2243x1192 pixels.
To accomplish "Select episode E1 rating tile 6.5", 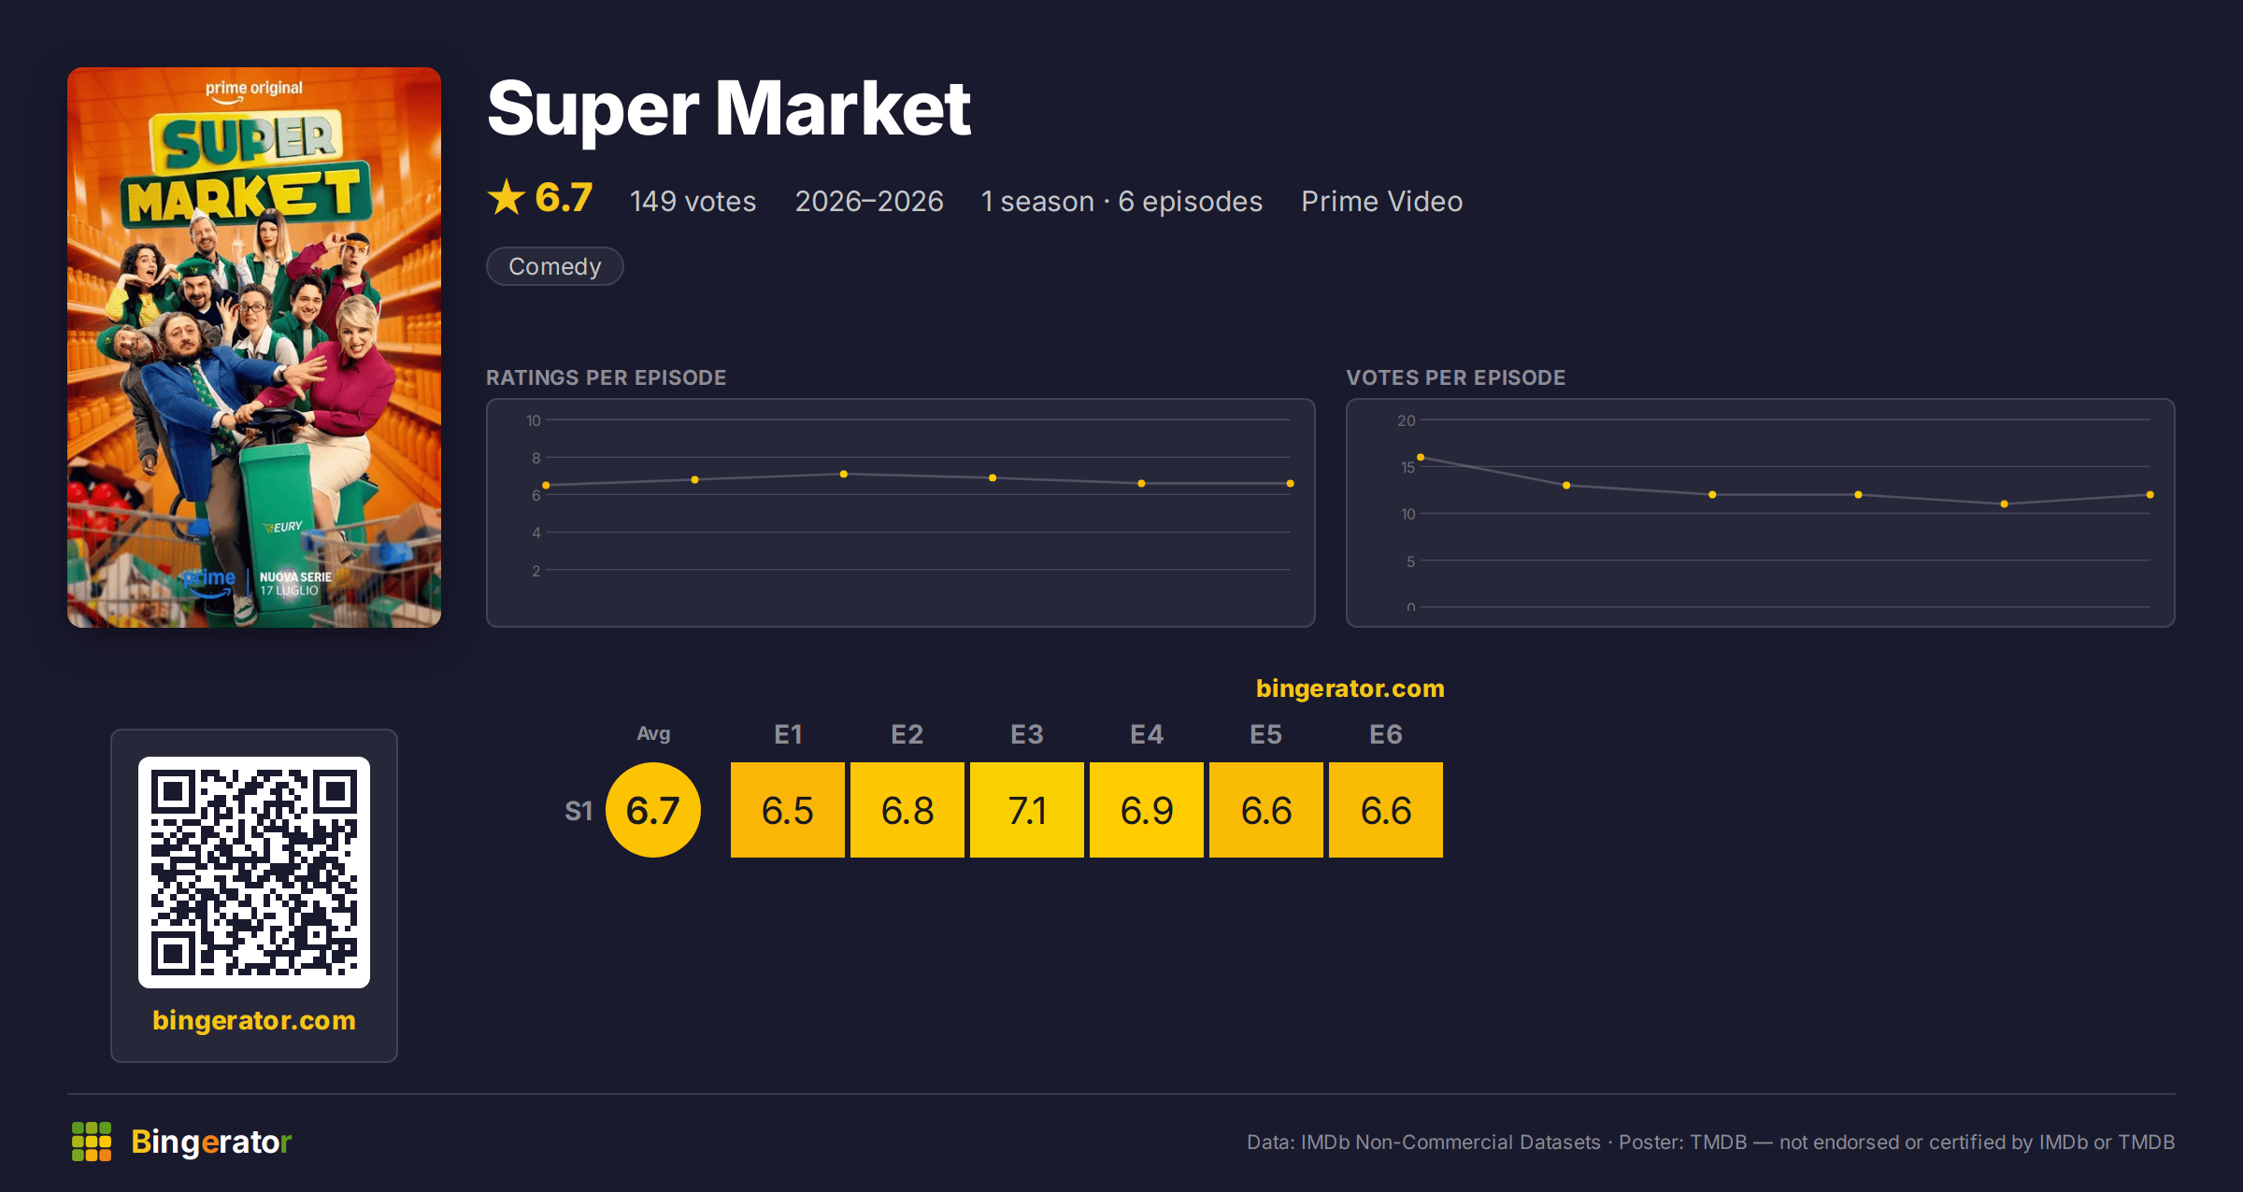I will pos(788,810).
